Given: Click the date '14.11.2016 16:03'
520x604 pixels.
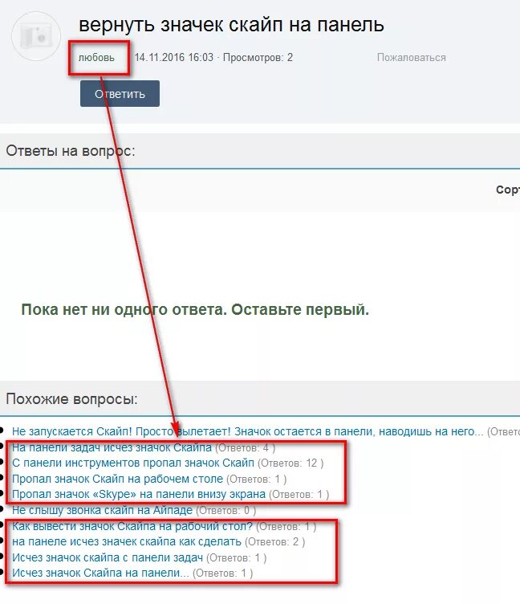Looking at the screenshot, I should click(x=173, y=58).
